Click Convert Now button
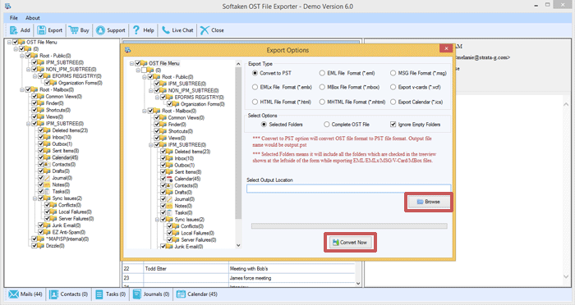The image size is (575, 305). [x=350, y=243]
